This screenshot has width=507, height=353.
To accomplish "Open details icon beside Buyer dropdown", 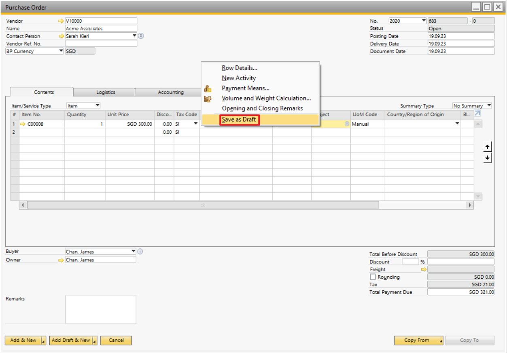I will [x=140, y=251].
